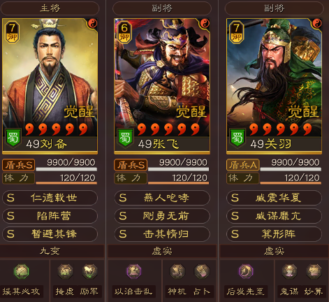Select the 妙算 skill icon under 关羽

tap(314, 271)
